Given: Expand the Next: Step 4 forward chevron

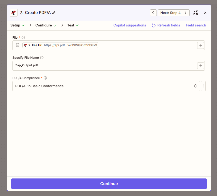Looking at the screenshot, I should (x=185, y=12).
